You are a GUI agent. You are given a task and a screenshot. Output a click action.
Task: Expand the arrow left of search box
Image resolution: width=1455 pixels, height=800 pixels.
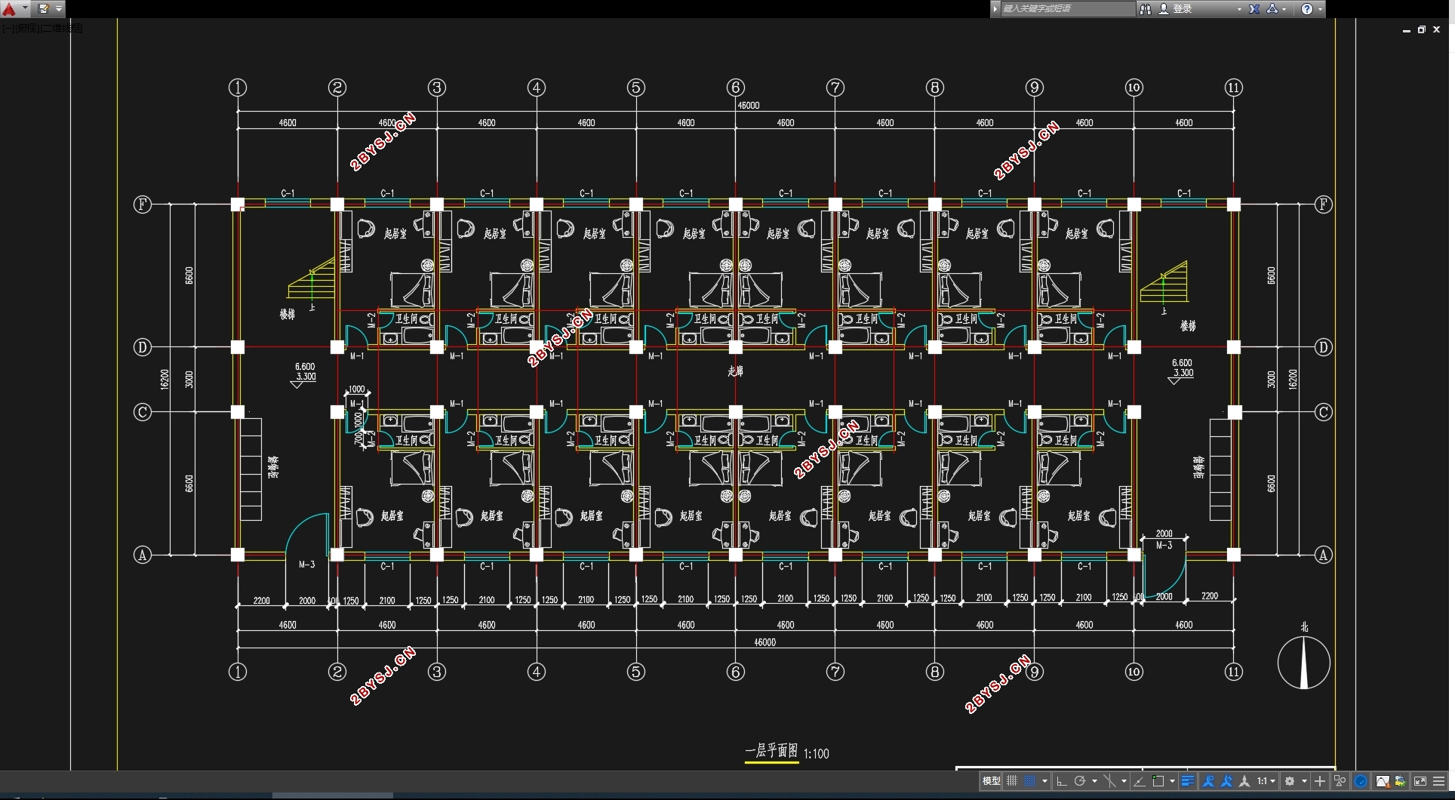pos(995,9)
